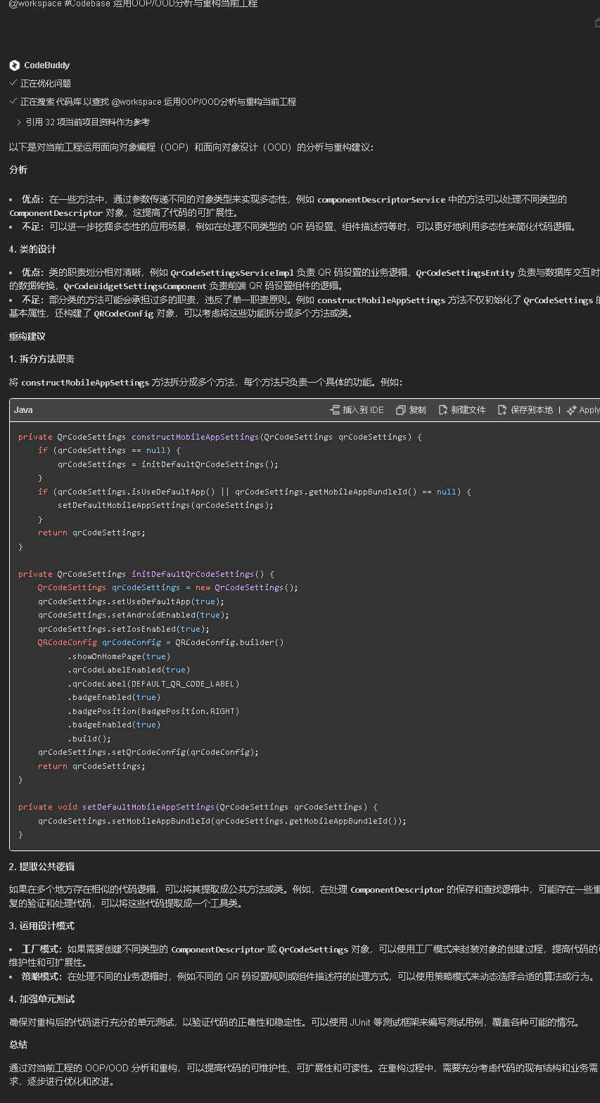600x1103 pixels.
Task: Copy the Java code block
Action: [x=411, y=410]
